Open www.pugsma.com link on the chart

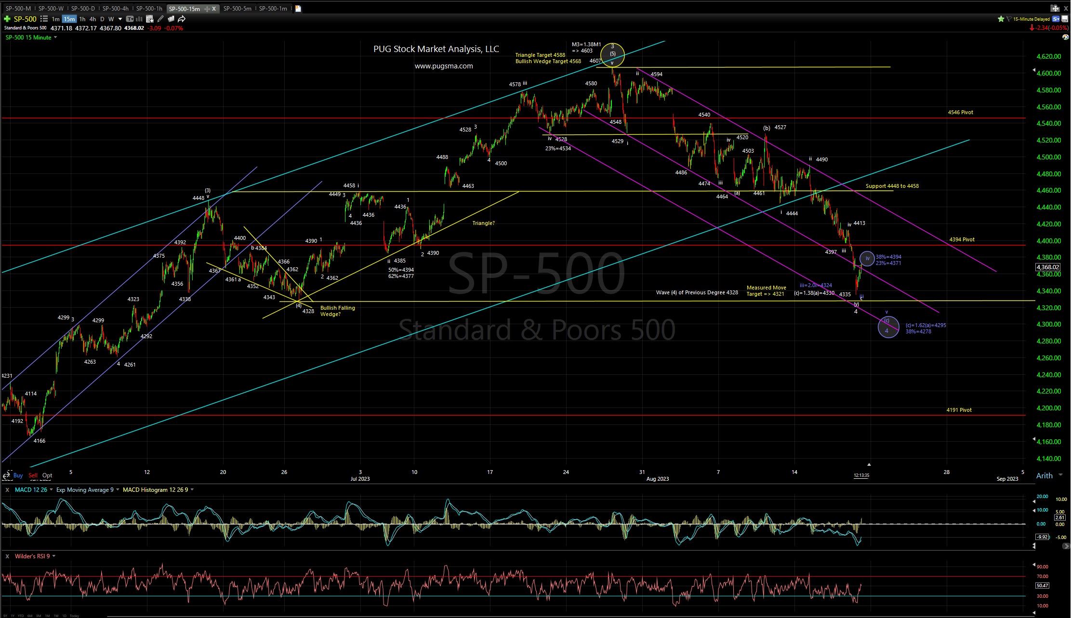click(x=443, y=66)
